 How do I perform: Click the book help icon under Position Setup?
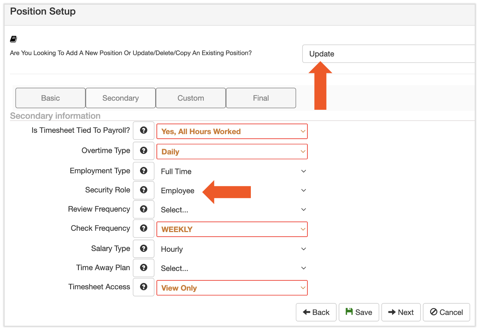coord(13,39)
